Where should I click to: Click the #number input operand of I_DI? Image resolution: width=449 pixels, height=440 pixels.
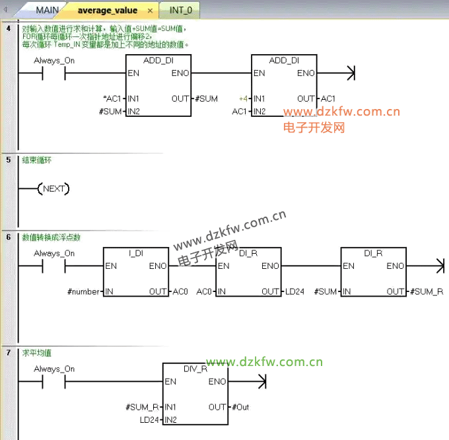coord(85,292)
